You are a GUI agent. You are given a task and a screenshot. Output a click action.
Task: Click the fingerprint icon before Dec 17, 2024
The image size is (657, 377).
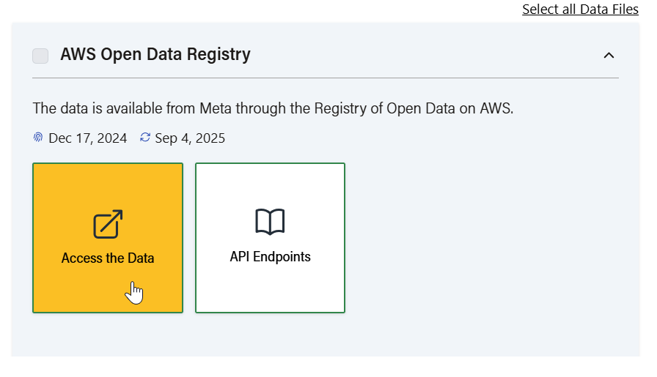click(x=39, y=138)
